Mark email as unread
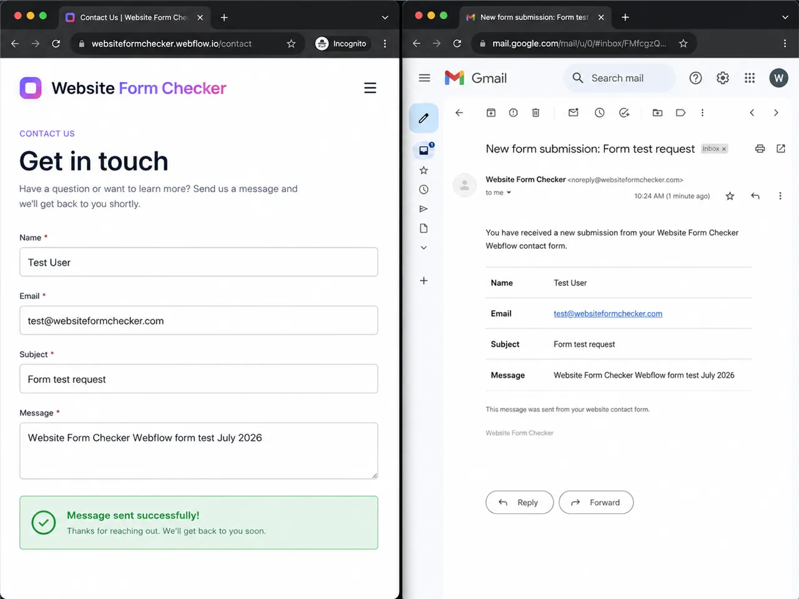Viewport: 799px width, 599px height. pos(573,113)
